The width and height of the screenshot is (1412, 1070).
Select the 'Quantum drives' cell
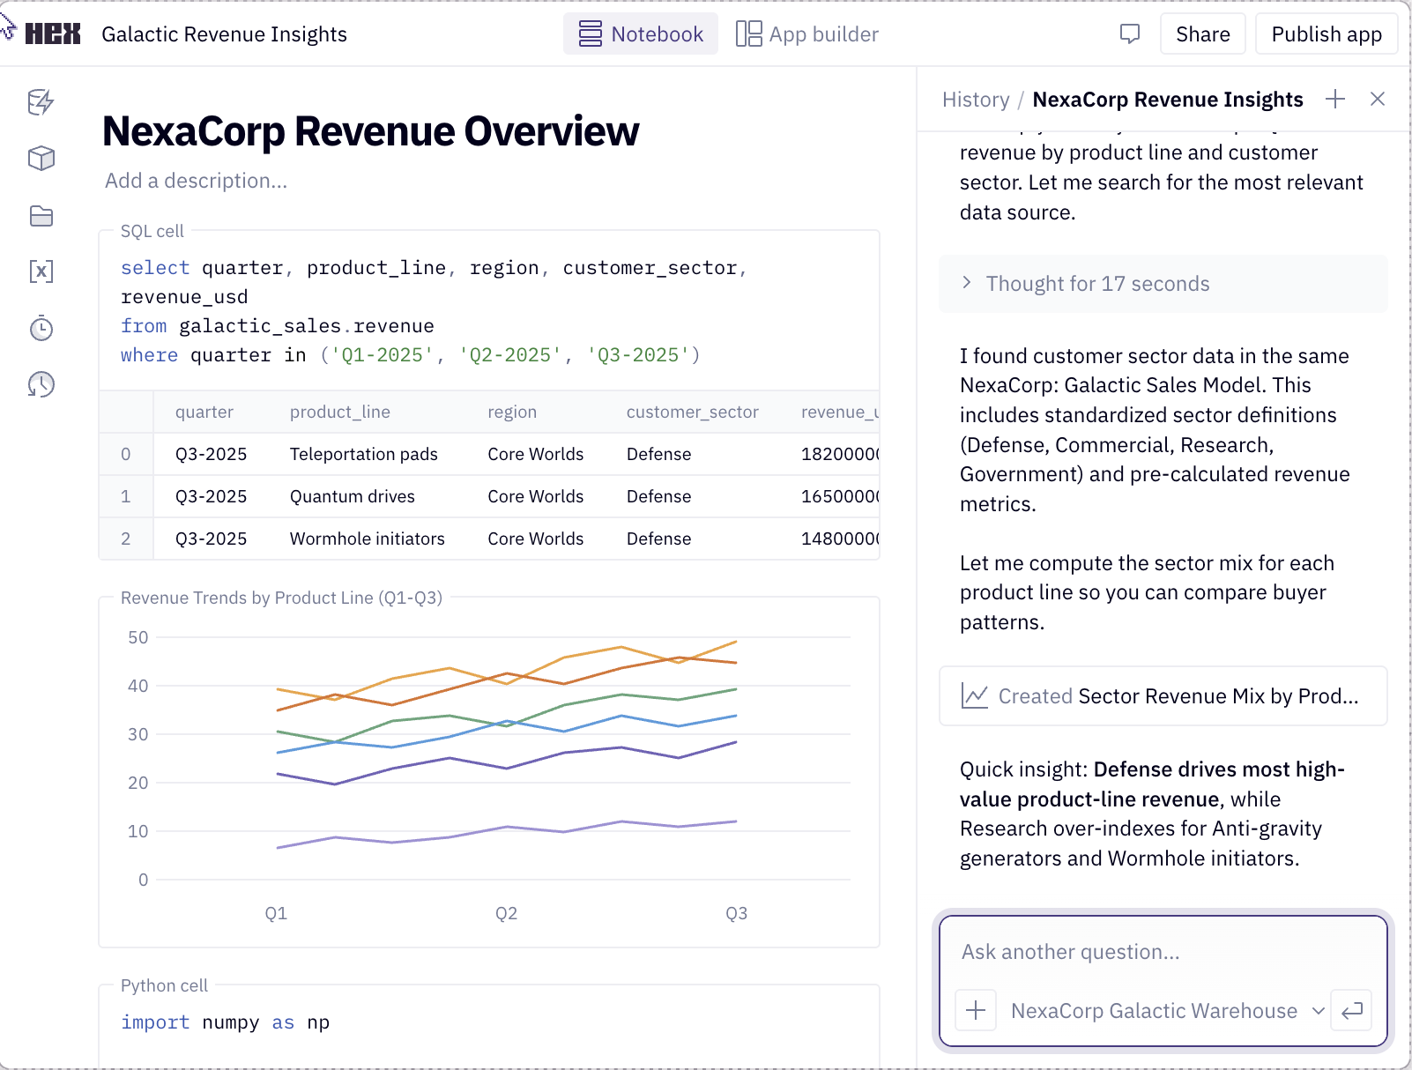tap(353, 496)
